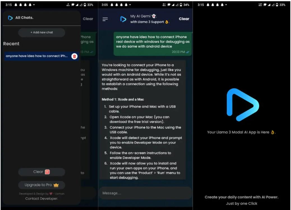The height and width of the screenshot is (210, 291).
Task: Tap the My AI Gemi app logo in header
Action: (x=123, y=19)
